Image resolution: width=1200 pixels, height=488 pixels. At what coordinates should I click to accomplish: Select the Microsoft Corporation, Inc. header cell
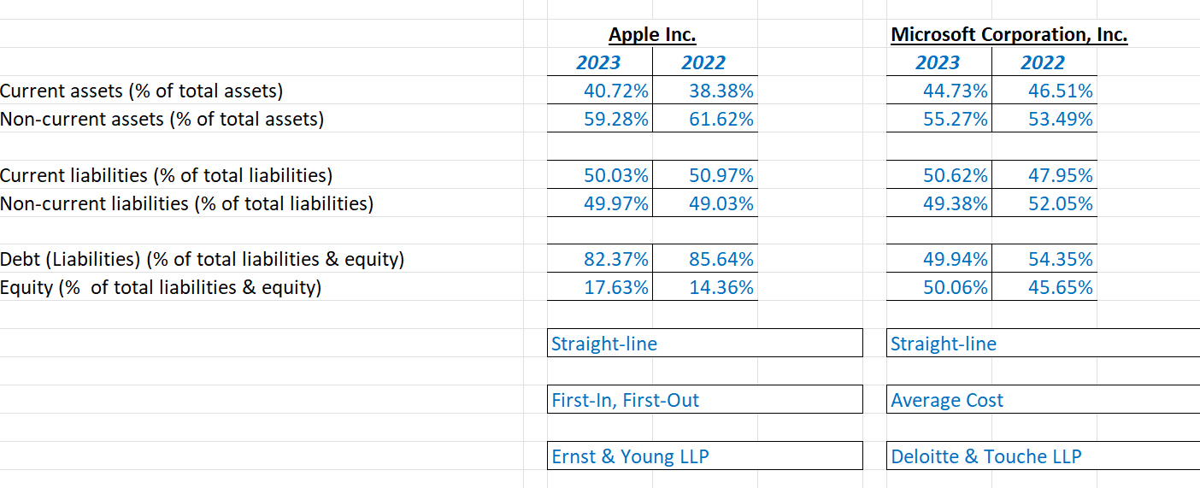point(1009,34)
